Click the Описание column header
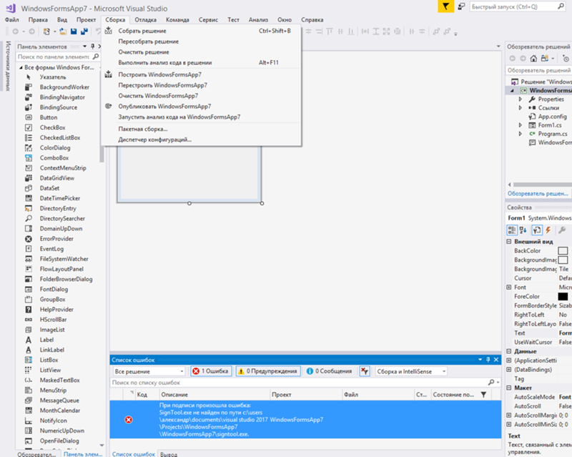The image size is (572, 457). tap(215, 395)
